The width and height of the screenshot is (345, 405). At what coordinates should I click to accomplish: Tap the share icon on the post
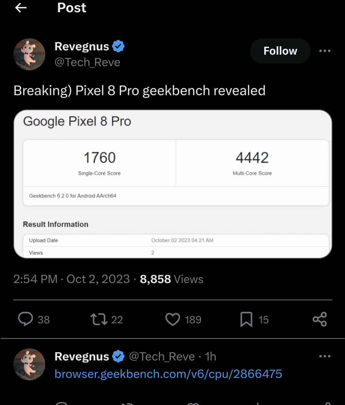[320, 319]
